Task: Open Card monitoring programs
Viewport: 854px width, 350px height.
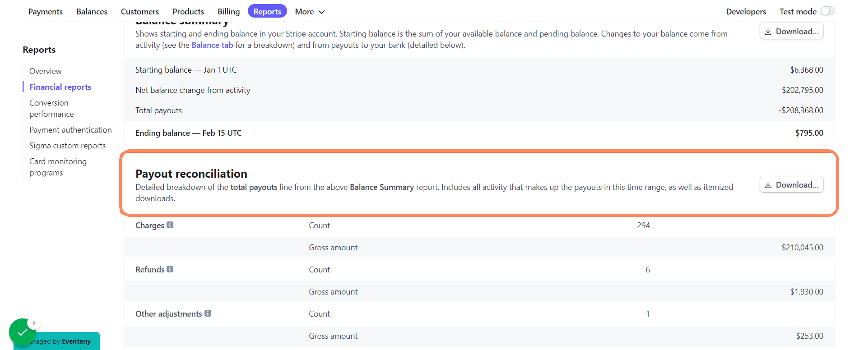Action: pos(58,167)
